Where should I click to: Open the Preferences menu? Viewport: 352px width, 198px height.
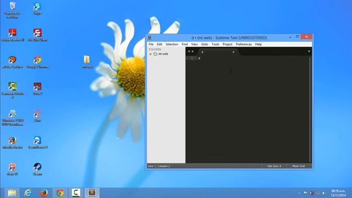pos(244,44)
